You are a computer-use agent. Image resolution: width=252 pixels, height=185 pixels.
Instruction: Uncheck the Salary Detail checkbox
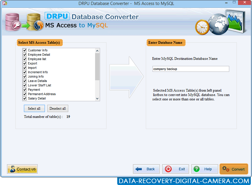[25, 98]
